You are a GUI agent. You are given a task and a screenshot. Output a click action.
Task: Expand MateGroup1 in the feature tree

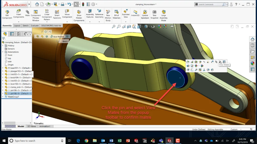point(3,97)
